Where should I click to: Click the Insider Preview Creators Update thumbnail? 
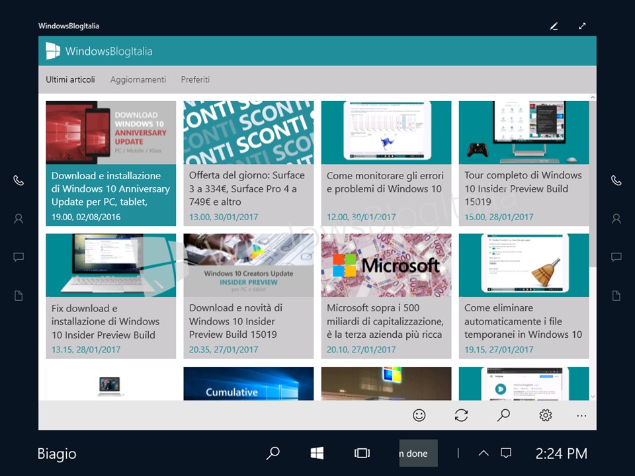tap(249, 265)
